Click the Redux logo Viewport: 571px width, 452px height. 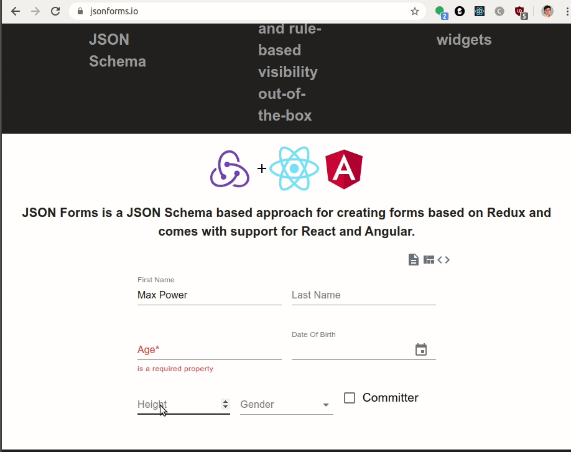coord(230,169)
